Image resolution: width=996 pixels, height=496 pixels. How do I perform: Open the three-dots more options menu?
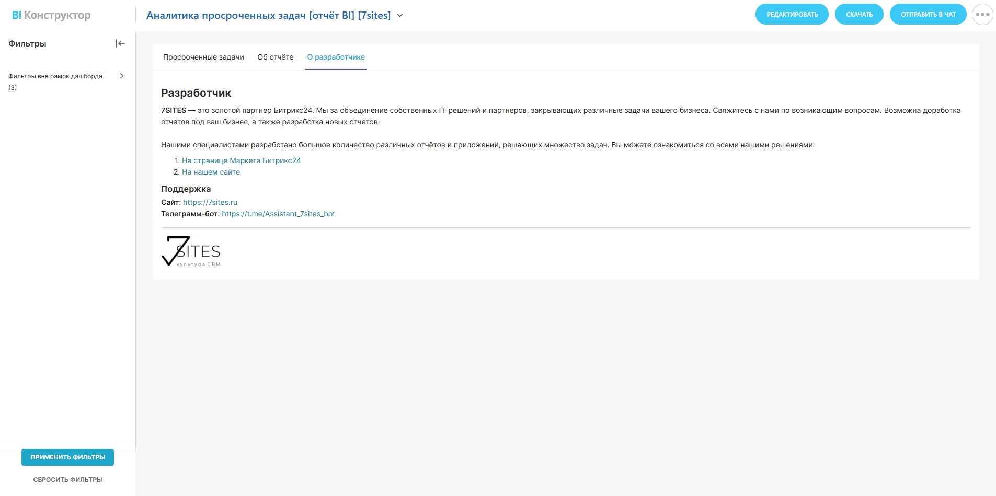coord(982,15)
